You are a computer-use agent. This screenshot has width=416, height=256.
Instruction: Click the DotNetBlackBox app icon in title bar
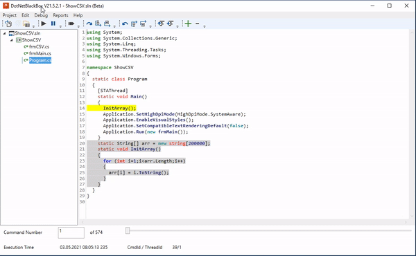click(6, 6)
